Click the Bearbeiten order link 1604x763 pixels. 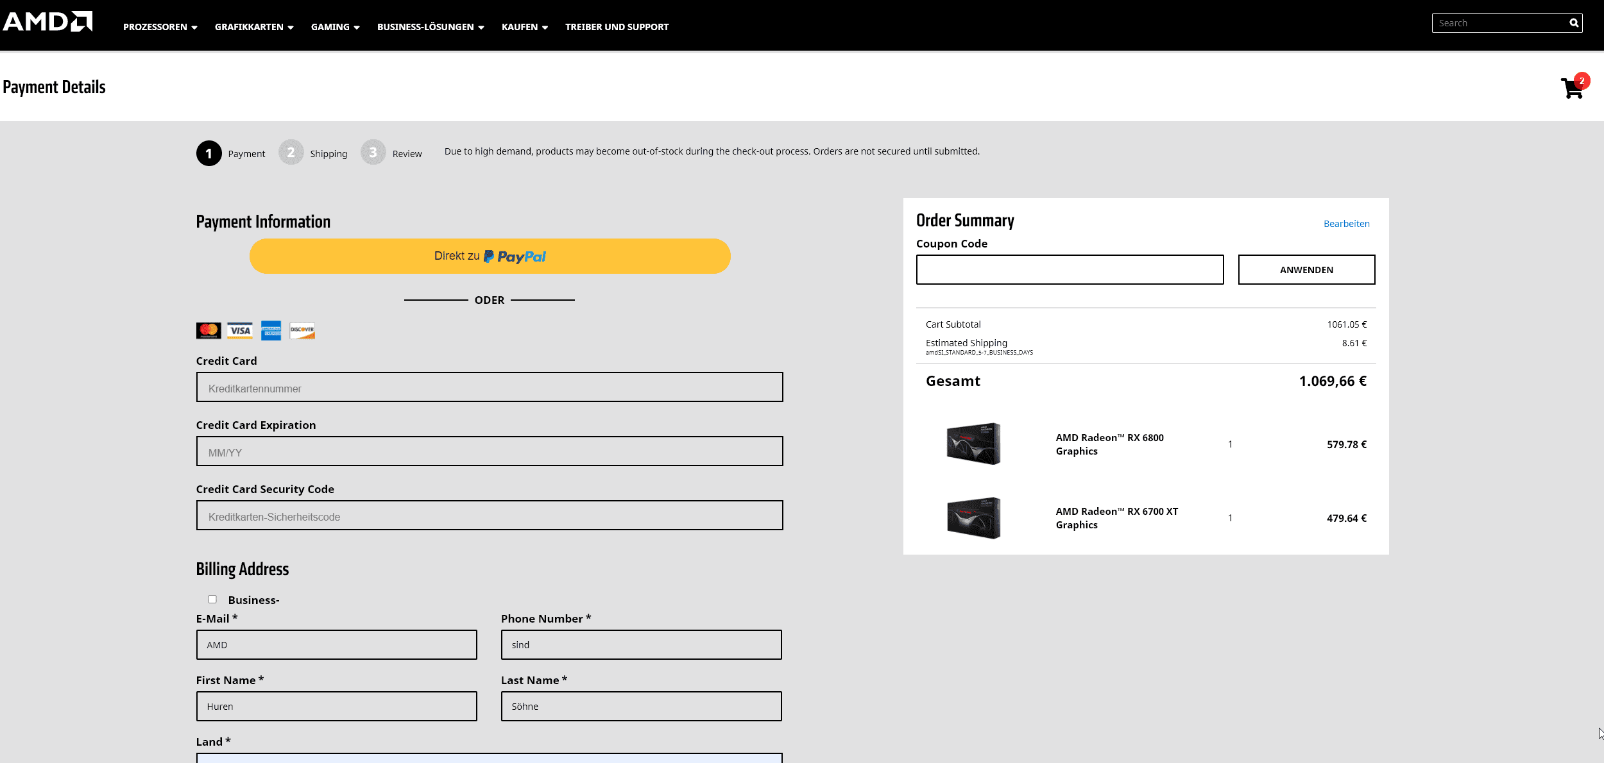click(1346, 224)
